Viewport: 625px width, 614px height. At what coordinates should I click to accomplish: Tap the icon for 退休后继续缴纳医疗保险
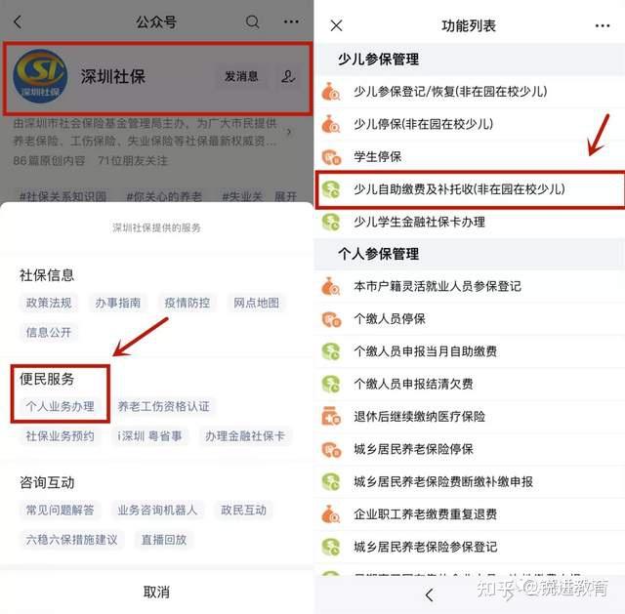(x=331, y=417)
